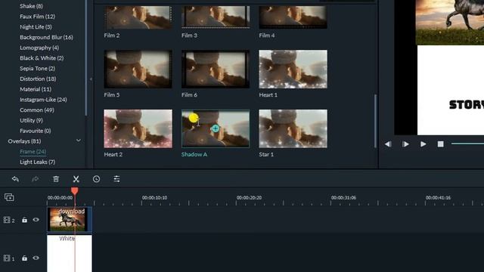Viewport: 484px width, 272px height.
Task: Open Sepia Tone (2) category
Action: point(37,69)
